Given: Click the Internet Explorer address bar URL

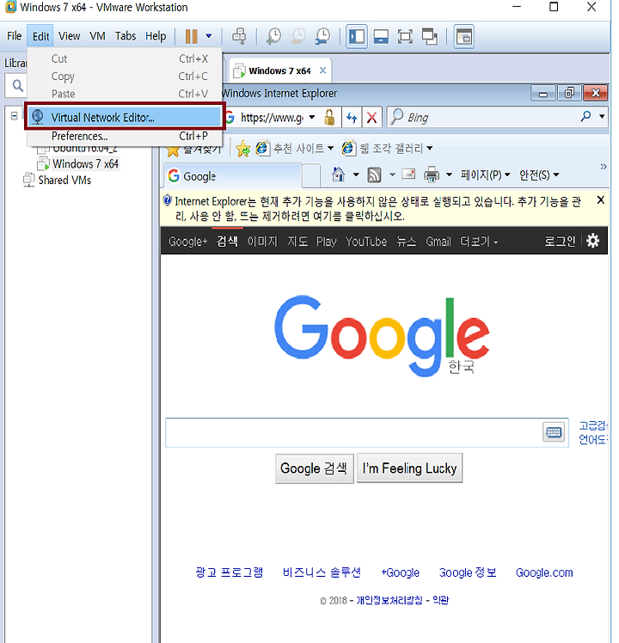Looking at the screenshot, I should tap(272, 118).
